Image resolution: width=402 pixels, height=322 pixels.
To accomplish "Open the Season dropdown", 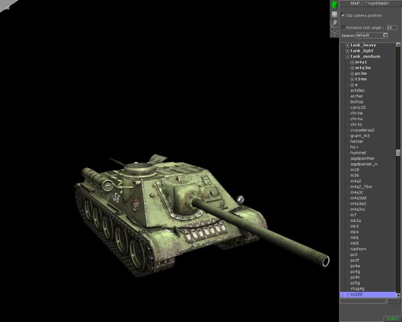I will [x=385, y=35].
